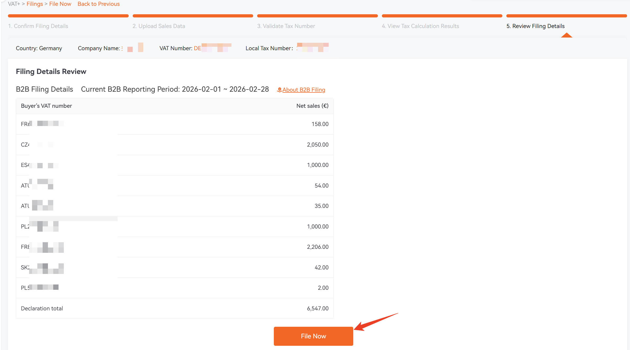Select the CZ buyer row with 2,050.00
The height and width of the screenshot is (350, 630).
pos(175,144)
